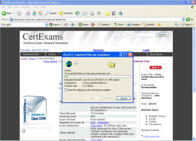Open the File menu
This screenshot has width=196, height=141.
pyautogui.click(x=3, y=7)
